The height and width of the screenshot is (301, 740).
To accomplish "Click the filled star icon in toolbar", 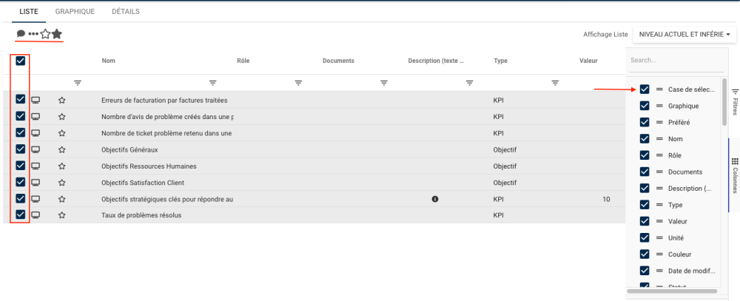I will click(x=57, y=34).
